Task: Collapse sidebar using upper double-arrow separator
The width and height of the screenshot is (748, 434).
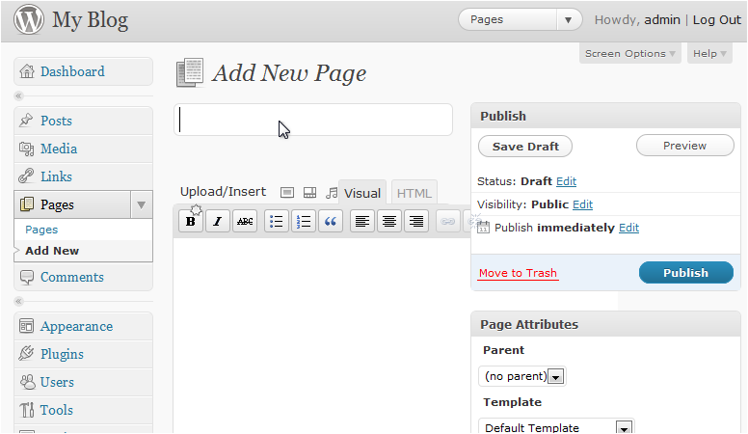Action: coord(18,96)
